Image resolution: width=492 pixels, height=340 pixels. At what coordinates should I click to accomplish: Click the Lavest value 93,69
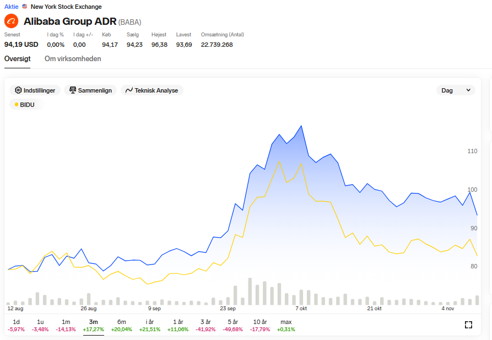[184, 45]
